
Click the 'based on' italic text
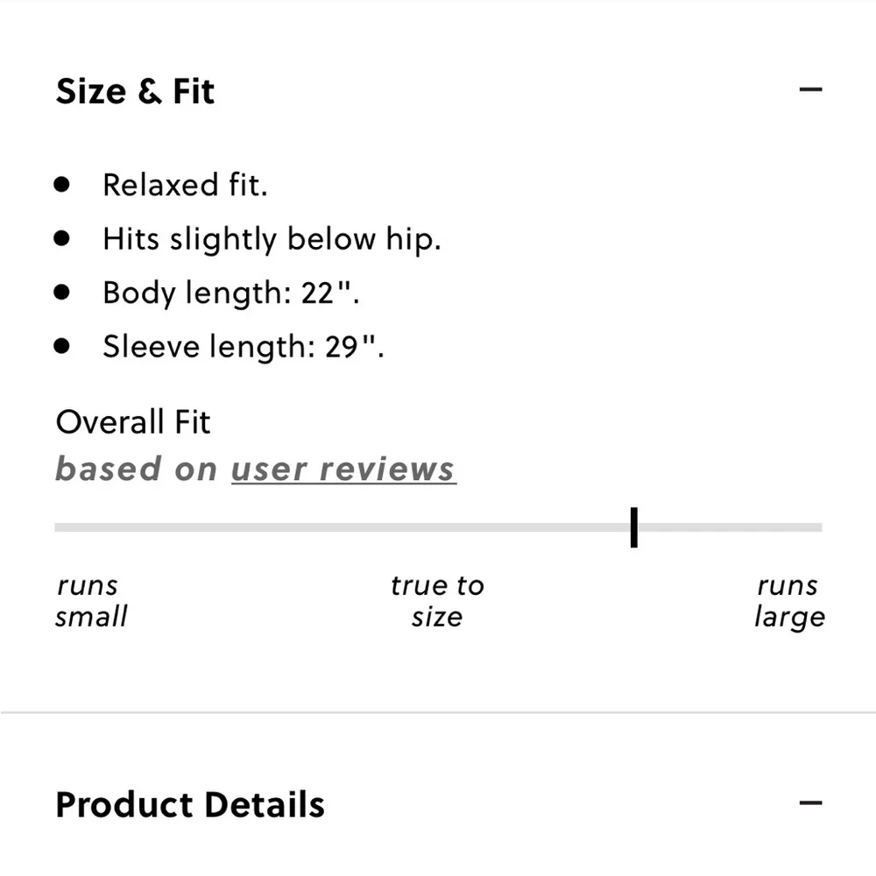pos(137,469)
